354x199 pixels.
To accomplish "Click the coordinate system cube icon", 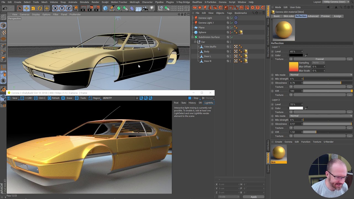I will click(75, 8).
